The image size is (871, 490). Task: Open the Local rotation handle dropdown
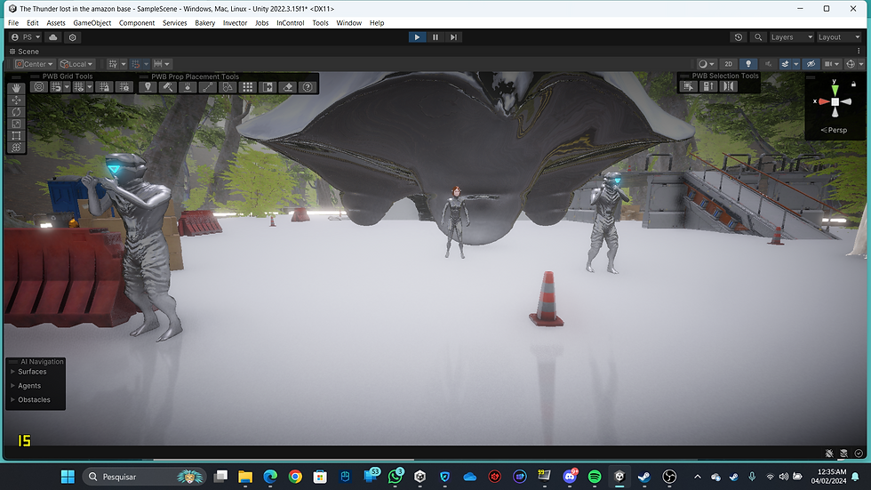click(76, 64)
